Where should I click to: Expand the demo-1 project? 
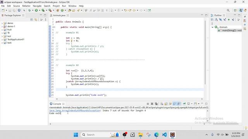[x=2, y=27]
